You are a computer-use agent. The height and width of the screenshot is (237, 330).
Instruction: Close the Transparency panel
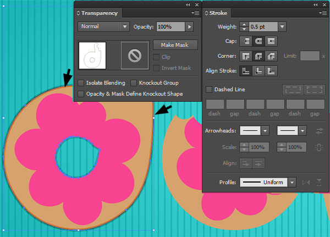pos(197,4)
